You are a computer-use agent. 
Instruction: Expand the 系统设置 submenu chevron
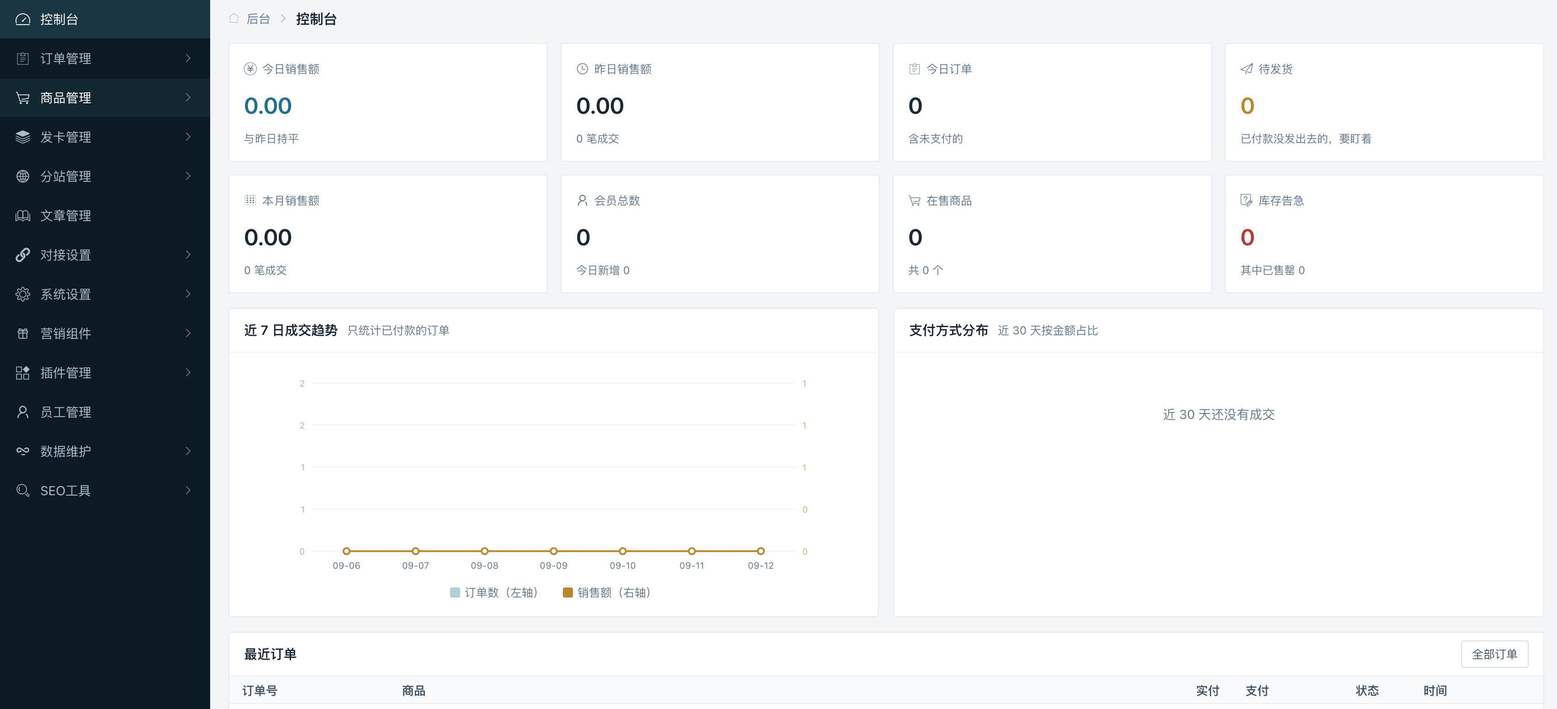click(188, 294)
